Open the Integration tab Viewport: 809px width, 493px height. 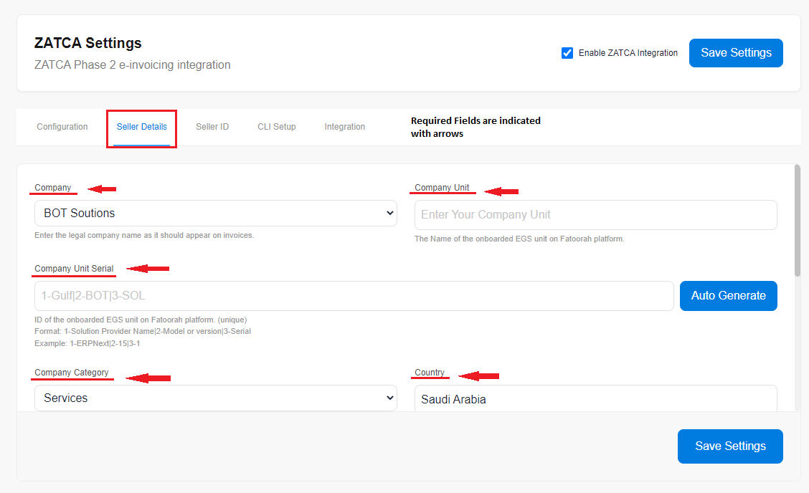[344, 127]
